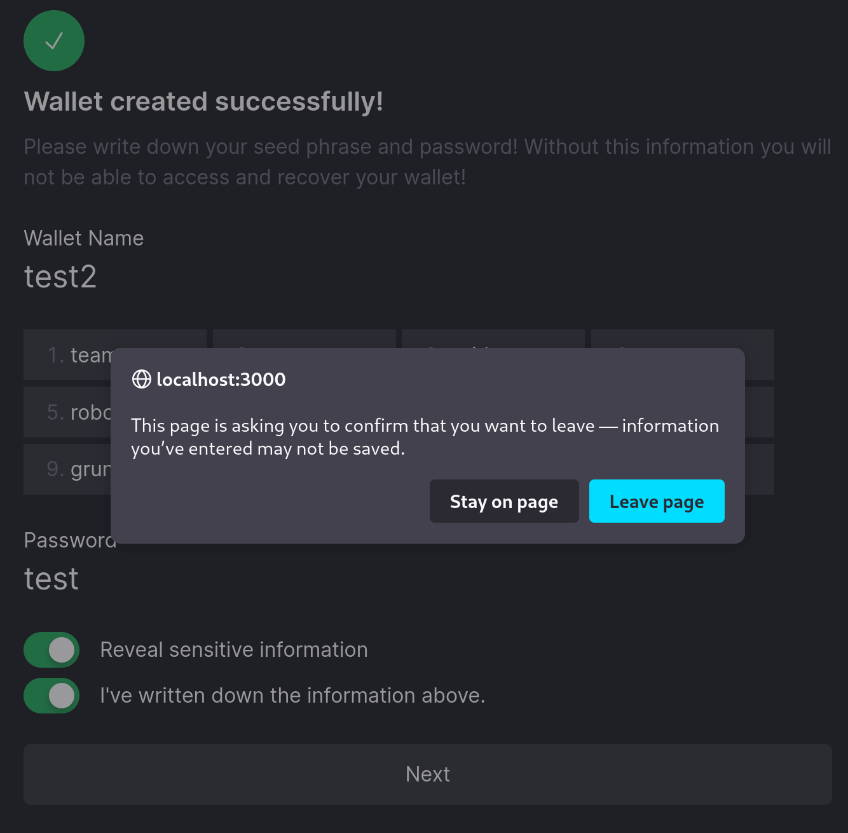
Task: Confirm leaving with "Leave page"
Action: click(657, 501)
